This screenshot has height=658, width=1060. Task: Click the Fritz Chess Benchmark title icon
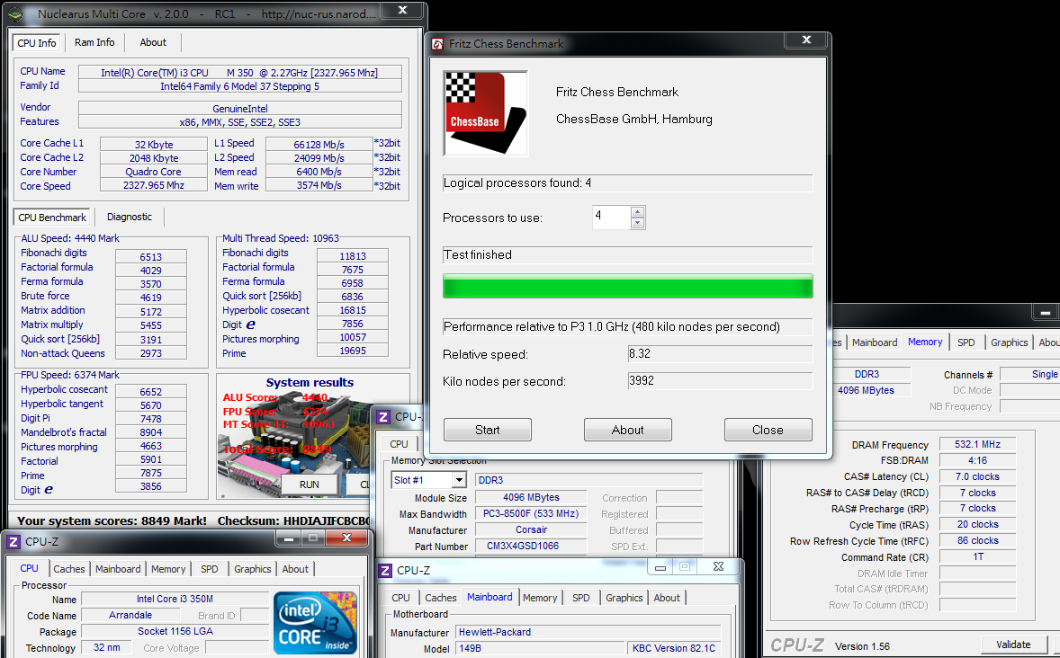tap(438, 44)
